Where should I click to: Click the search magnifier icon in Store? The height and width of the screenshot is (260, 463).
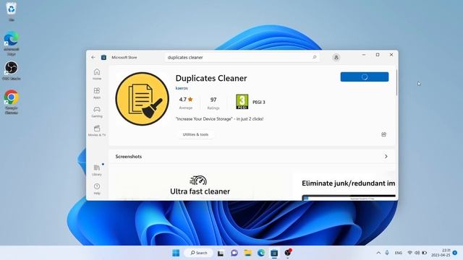pyautogui.click(x=315, y=57)
